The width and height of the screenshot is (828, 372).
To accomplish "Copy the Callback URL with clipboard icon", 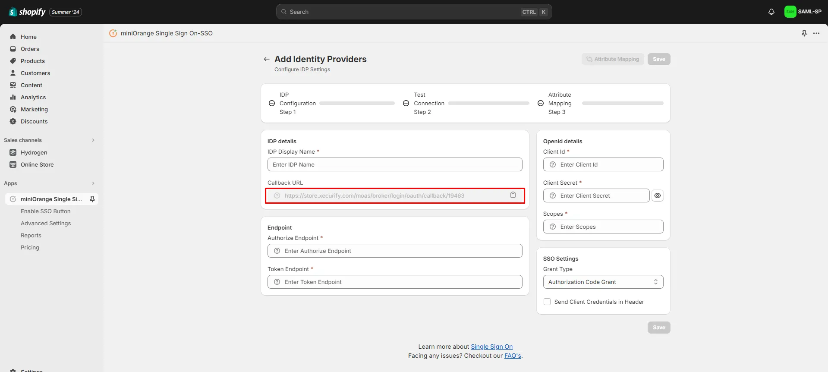I will tap(513, 195).
